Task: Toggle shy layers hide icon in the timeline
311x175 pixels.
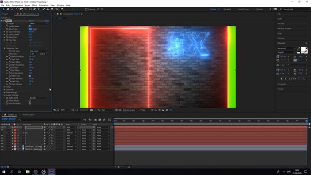Action: pyautogui.click(x=95, y=120)
